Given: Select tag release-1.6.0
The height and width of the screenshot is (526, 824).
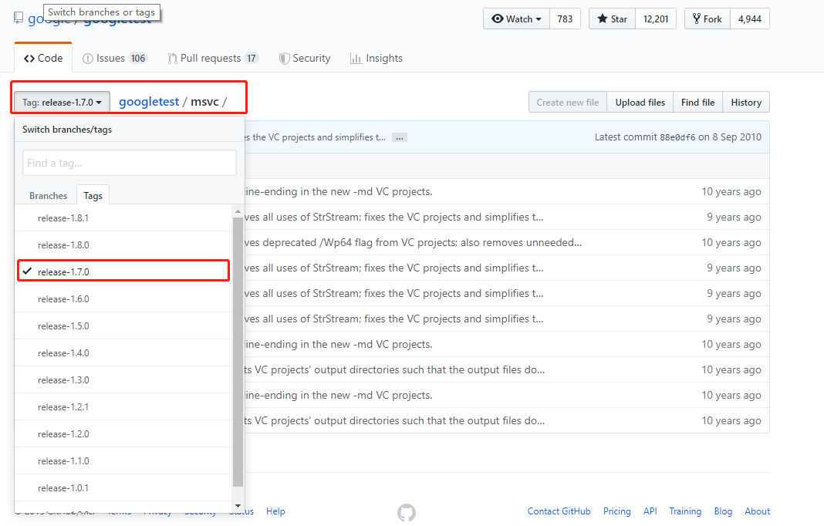Looking at the screenshot, I should (x=123, y=299).
